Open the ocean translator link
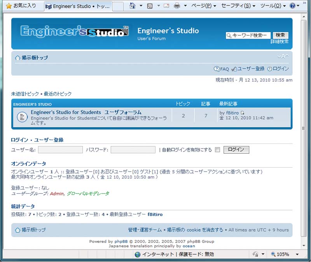Screen dimensions: 311x262 coord(189,246)
